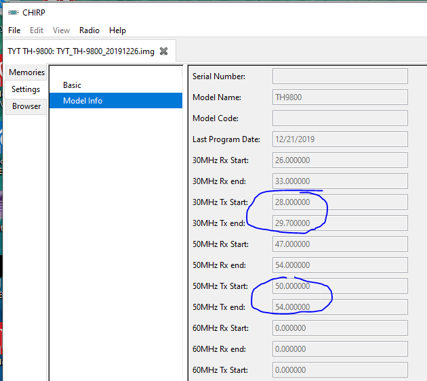Click the '30MHz Rx Start:' label
The image size is (427, 381).
coord(220,160)
